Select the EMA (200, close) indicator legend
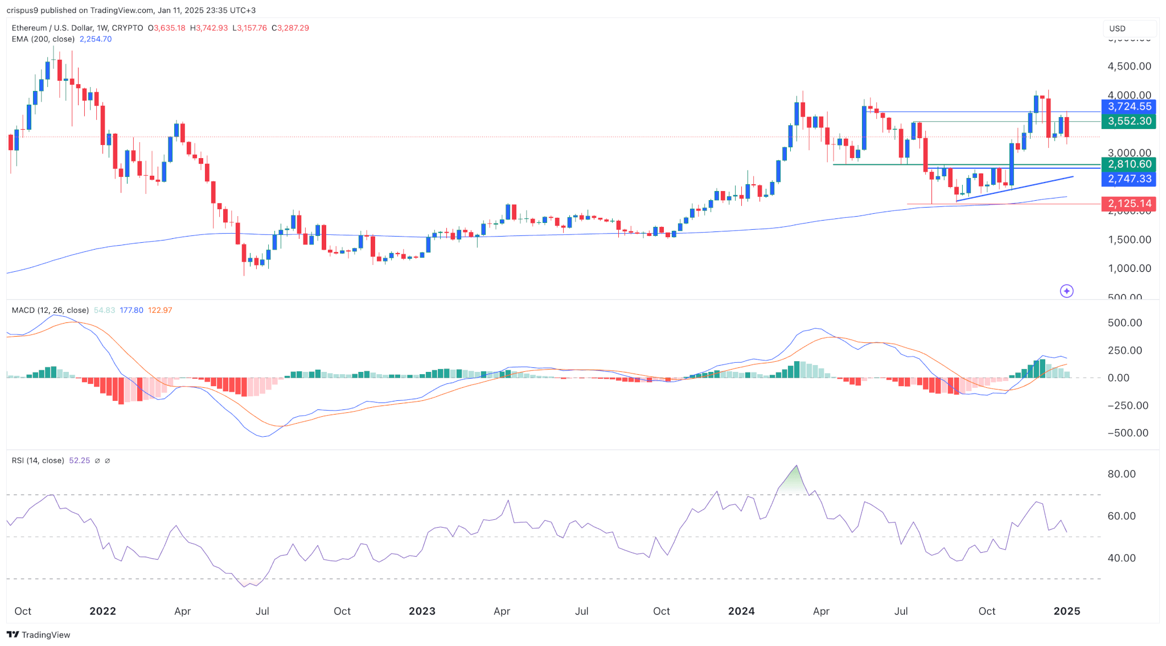The width and height of the screenshot is (1166, 646). pos(43,39)
